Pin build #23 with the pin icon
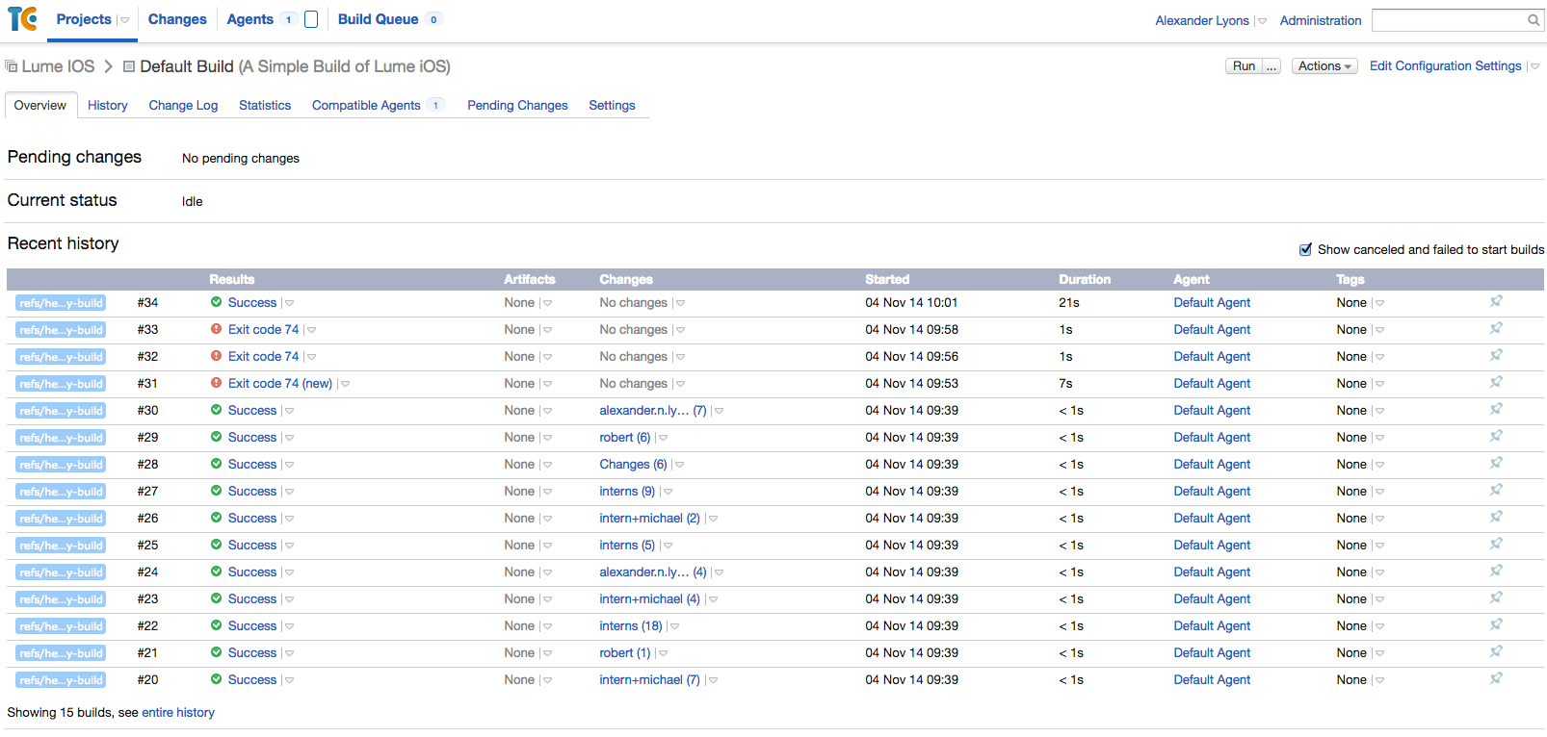 click(1496, 598)
